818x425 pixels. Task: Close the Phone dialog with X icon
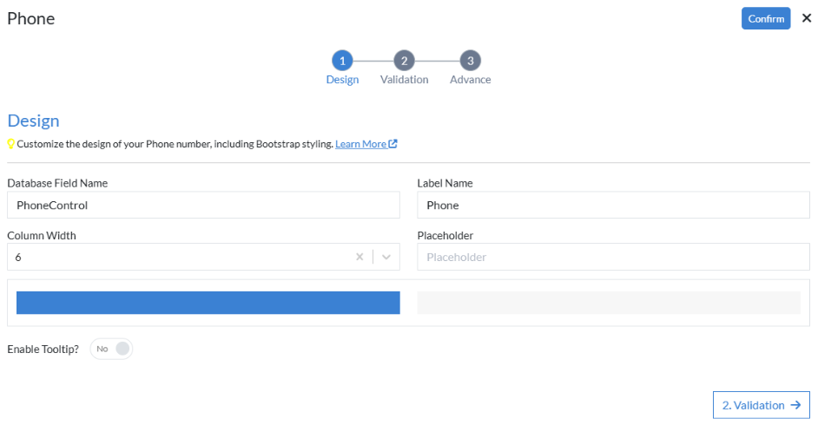point(806,18)
